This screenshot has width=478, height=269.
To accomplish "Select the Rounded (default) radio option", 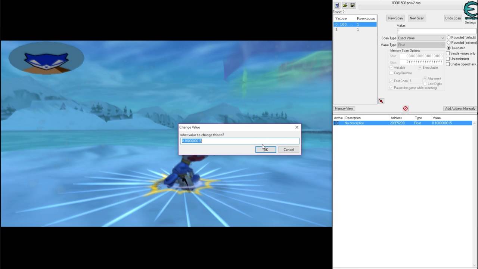I will click(449, 37).
